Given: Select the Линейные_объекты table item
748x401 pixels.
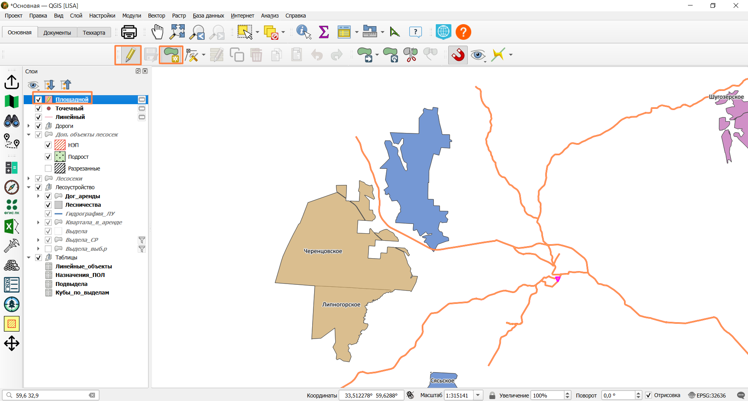Looking at the screenshot, I should click(83, 266).
